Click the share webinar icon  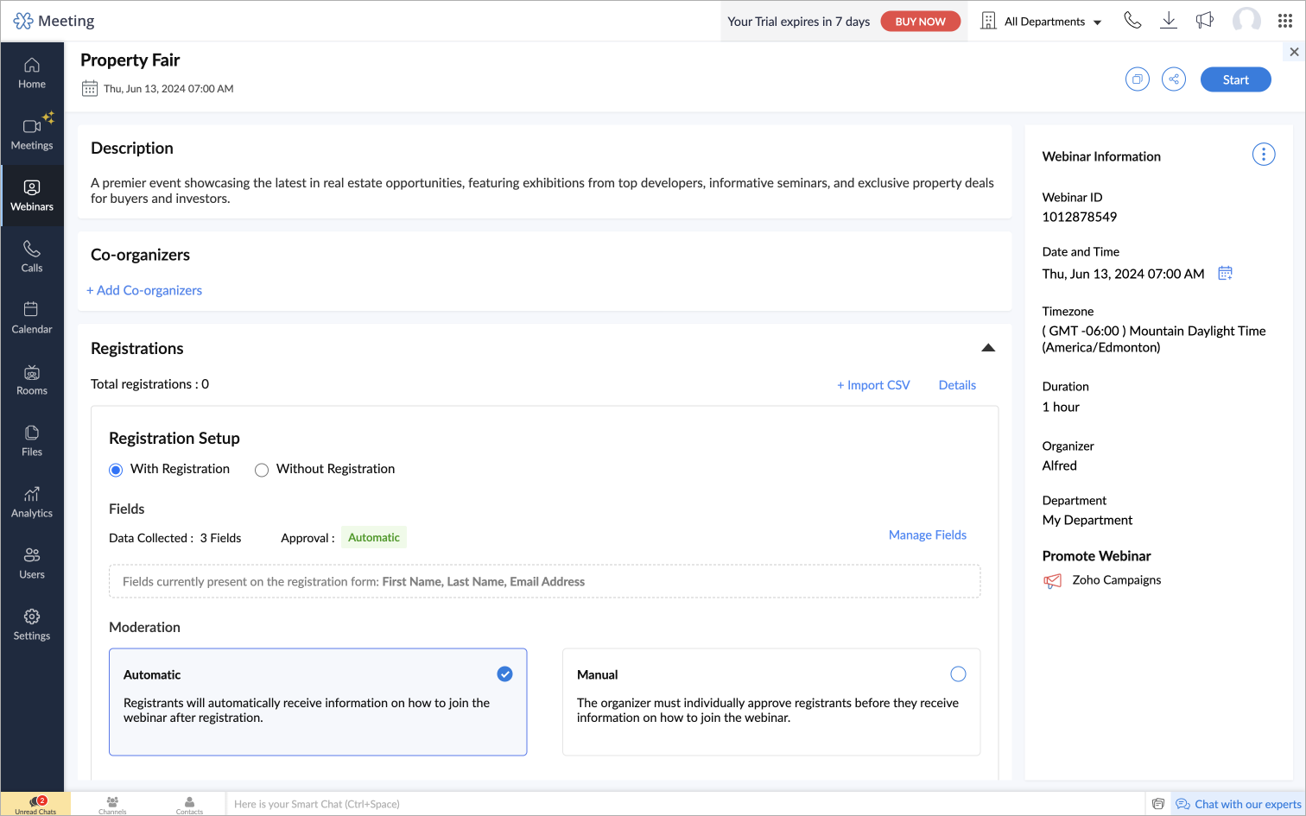pyautogui.click(x=1173, y=79)
